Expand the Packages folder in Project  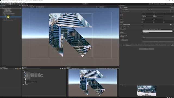coord(23,84)
